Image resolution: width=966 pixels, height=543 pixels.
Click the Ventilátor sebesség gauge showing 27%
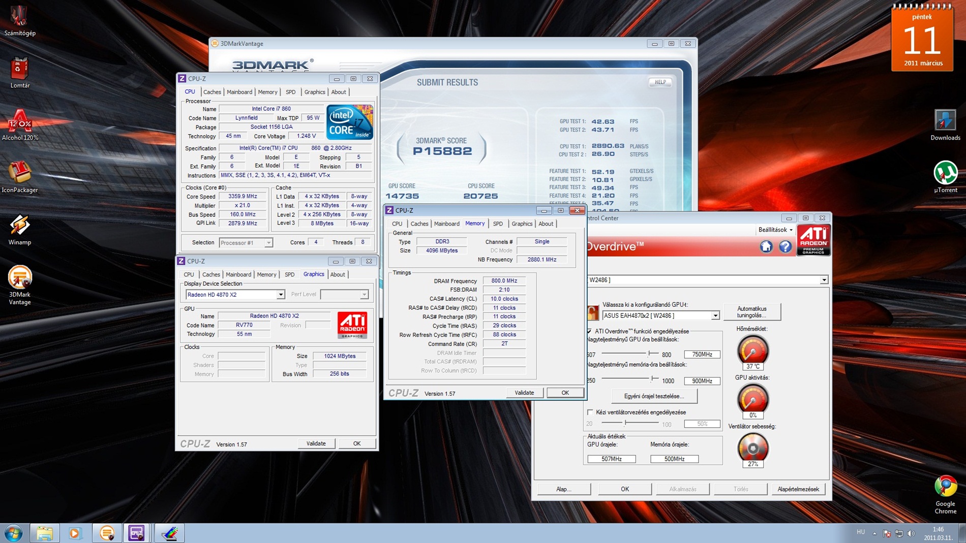pos(753,449)
